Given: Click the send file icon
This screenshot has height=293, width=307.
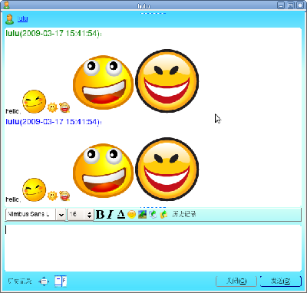Looking at the screenshot, I should click(x=153, y=214).
